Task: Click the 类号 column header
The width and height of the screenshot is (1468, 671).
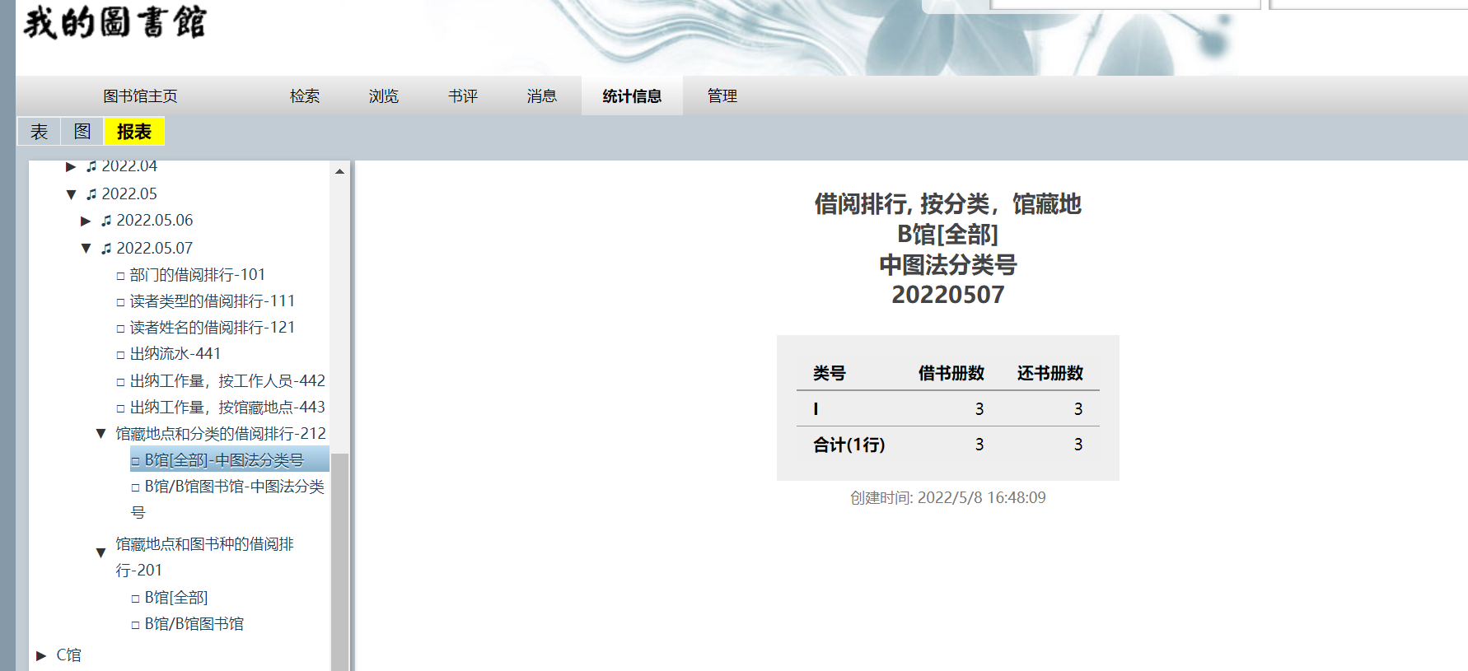Action: (x=830, y=373)
